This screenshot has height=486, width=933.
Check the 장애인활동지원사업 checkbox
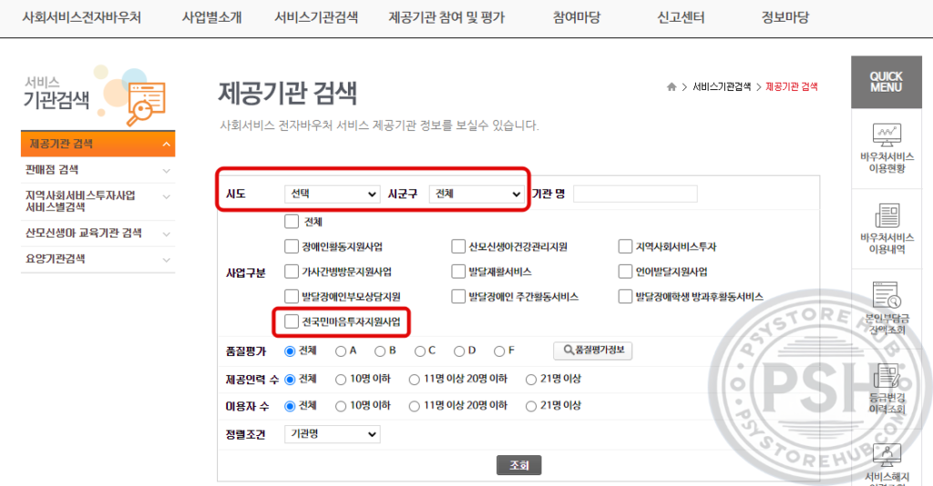(292, 246)
